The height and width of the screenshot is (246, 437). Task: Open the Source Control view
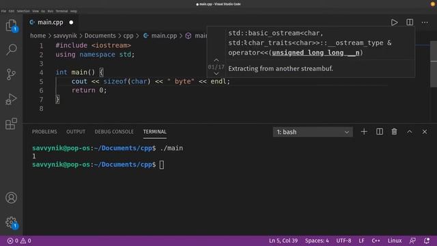[11, 74]
